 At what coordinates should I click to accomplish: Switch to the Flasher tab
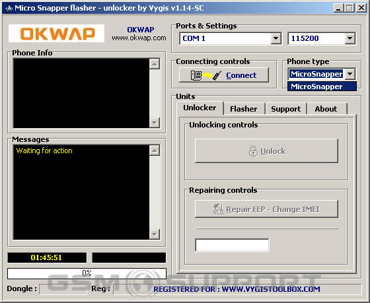pyautogui.click(x=244, y=109)
